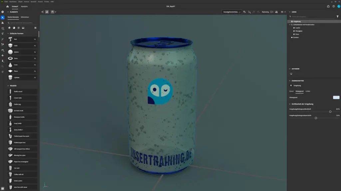Open the help question mark icon
The width and height of the screenshot is (341, 191).
click(333, 6)
